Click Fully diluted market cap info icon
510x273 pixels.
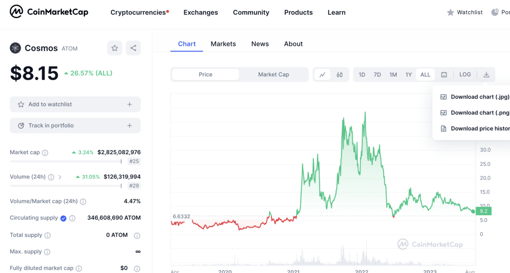(79, 268)
